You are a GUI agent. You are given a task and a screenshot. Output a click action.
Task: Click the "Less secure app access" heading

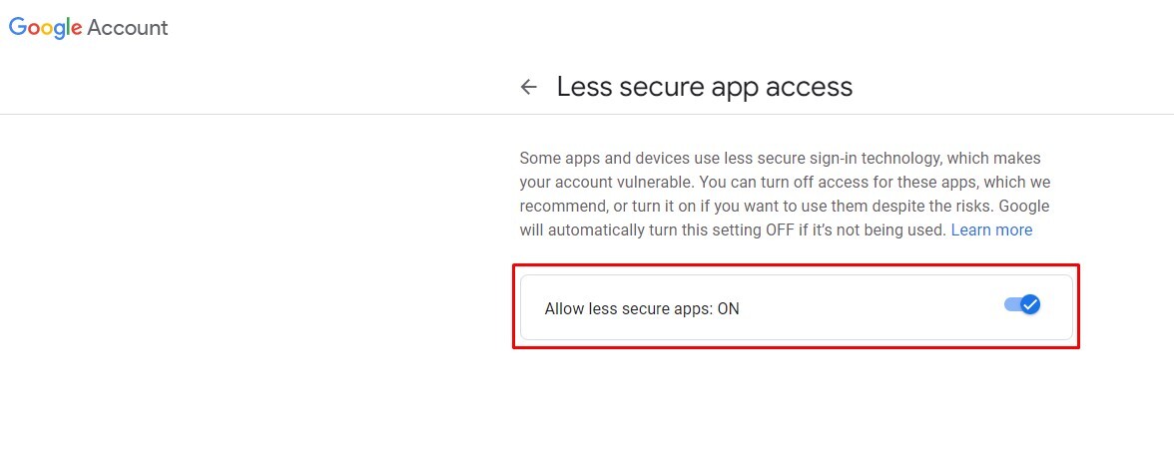click(x=704, y=87)
